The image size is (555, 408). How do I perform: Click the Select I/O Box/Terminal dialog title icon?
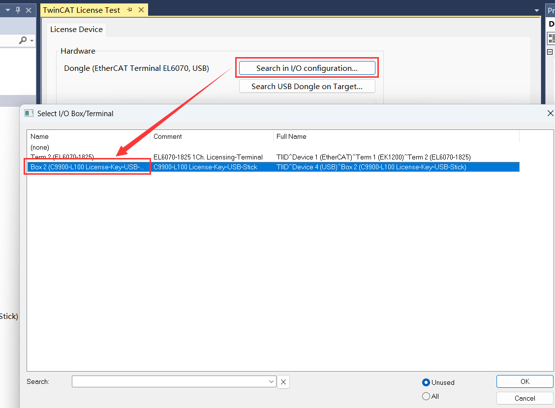pos(29,113)
